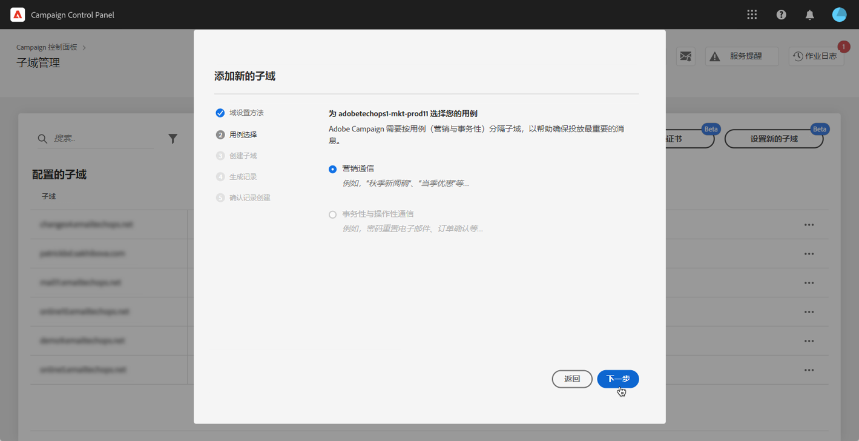Proceed with the 下一步 button

click(x=618, y=379)
